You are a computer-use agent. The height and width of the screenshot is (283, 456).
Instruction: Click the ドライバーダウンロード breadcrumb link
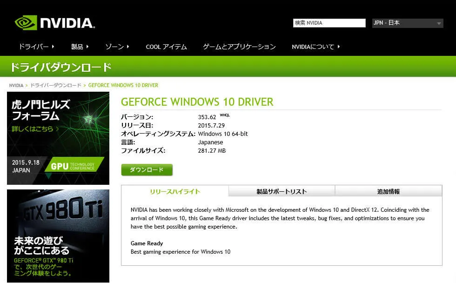[56, 85]
